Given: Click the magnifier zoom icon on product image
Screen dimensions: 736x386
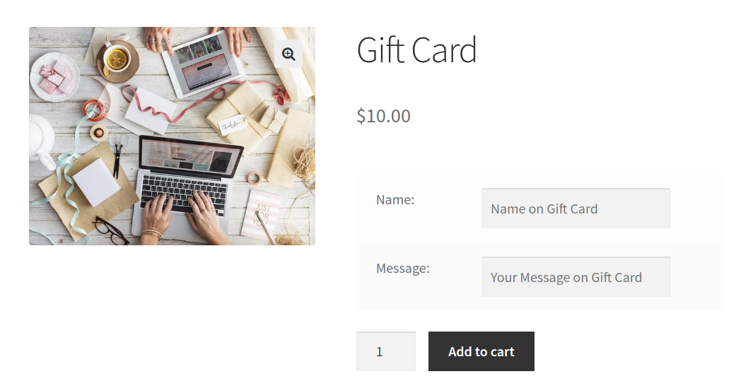Looking at the screenshot, I should point(288,54).
